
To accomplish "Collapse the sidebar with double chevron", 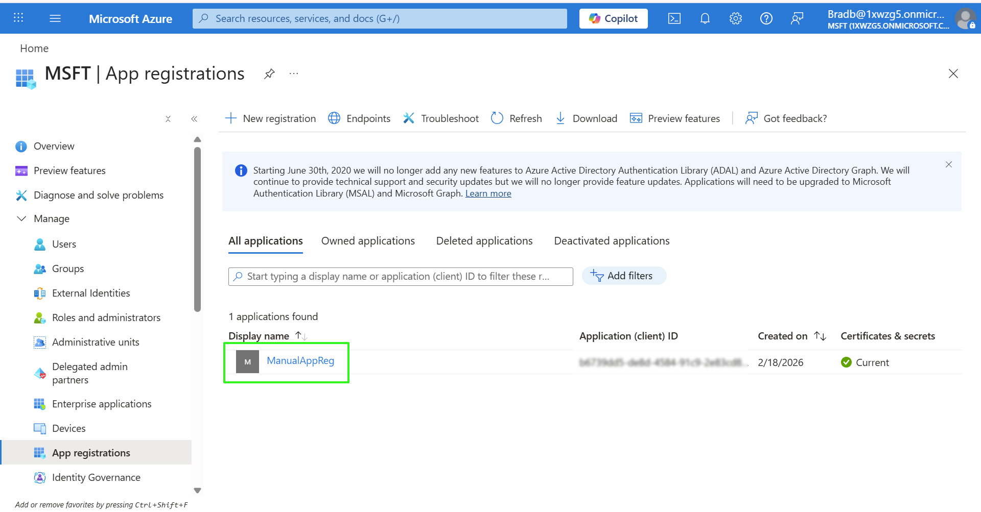I will [194, 119].
